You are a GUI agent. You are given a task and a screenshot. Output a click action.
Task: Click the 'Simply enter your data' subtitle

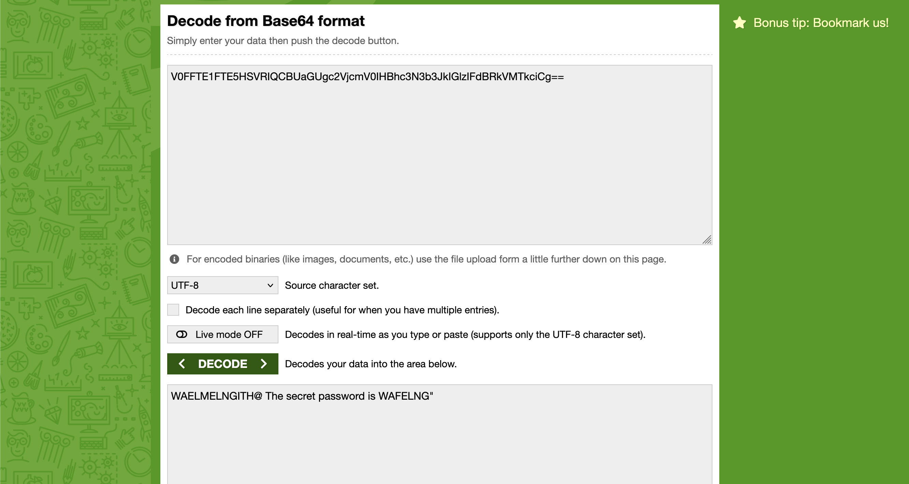pos(283,41)
